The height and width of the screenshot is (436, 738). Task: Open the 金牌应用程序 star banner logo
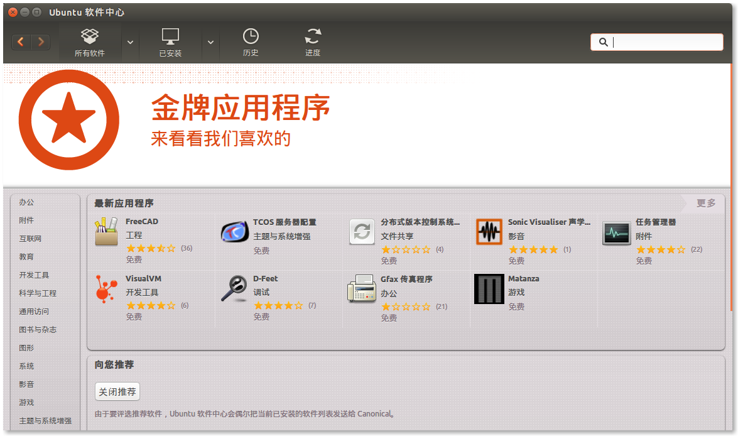coord(68,119)
